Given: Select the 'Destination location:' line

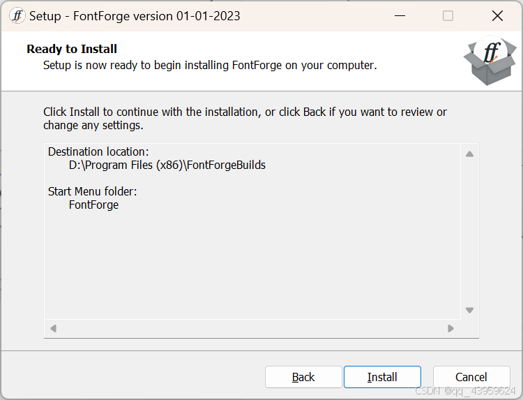Looking at the screenshot, I should pos(98,151).
